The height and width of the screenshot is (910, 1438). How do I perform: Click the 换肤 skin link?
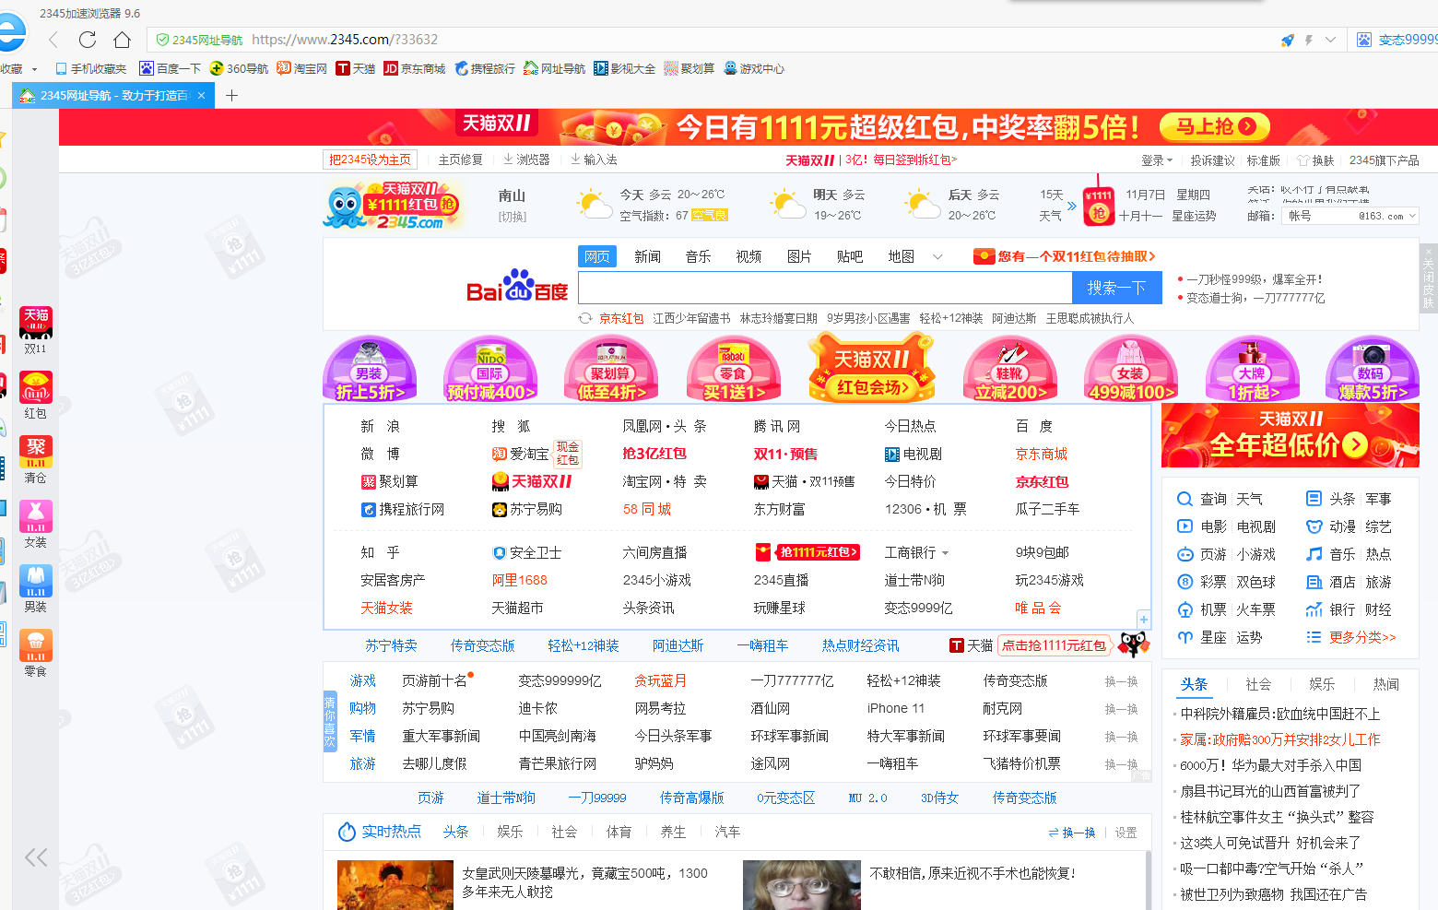(1315, 160)
